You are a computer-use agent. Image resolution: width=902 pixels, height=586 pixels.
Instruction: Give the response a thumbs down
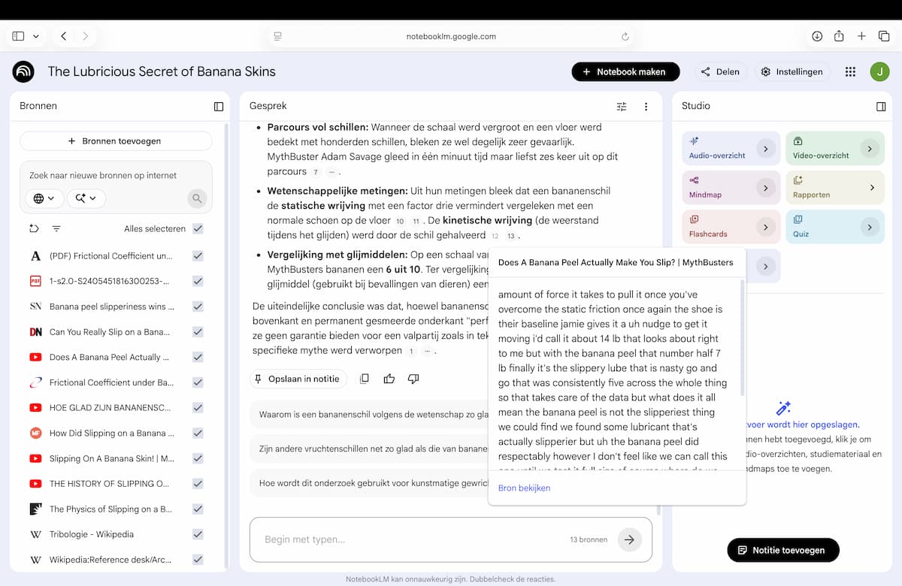pos(413,379)
